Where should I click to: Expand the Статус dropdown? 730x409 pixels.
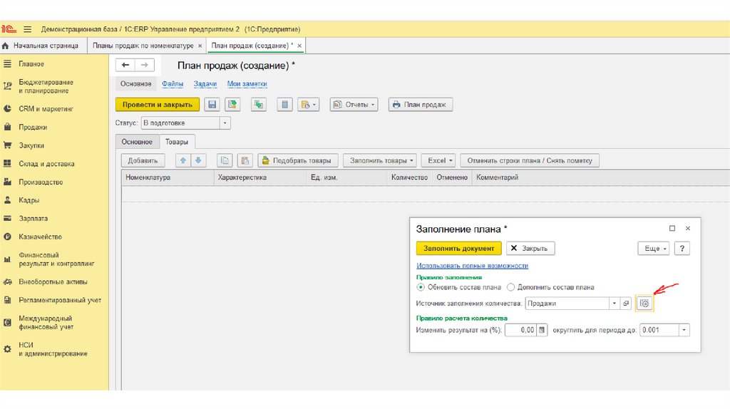[x=225, y=123]
